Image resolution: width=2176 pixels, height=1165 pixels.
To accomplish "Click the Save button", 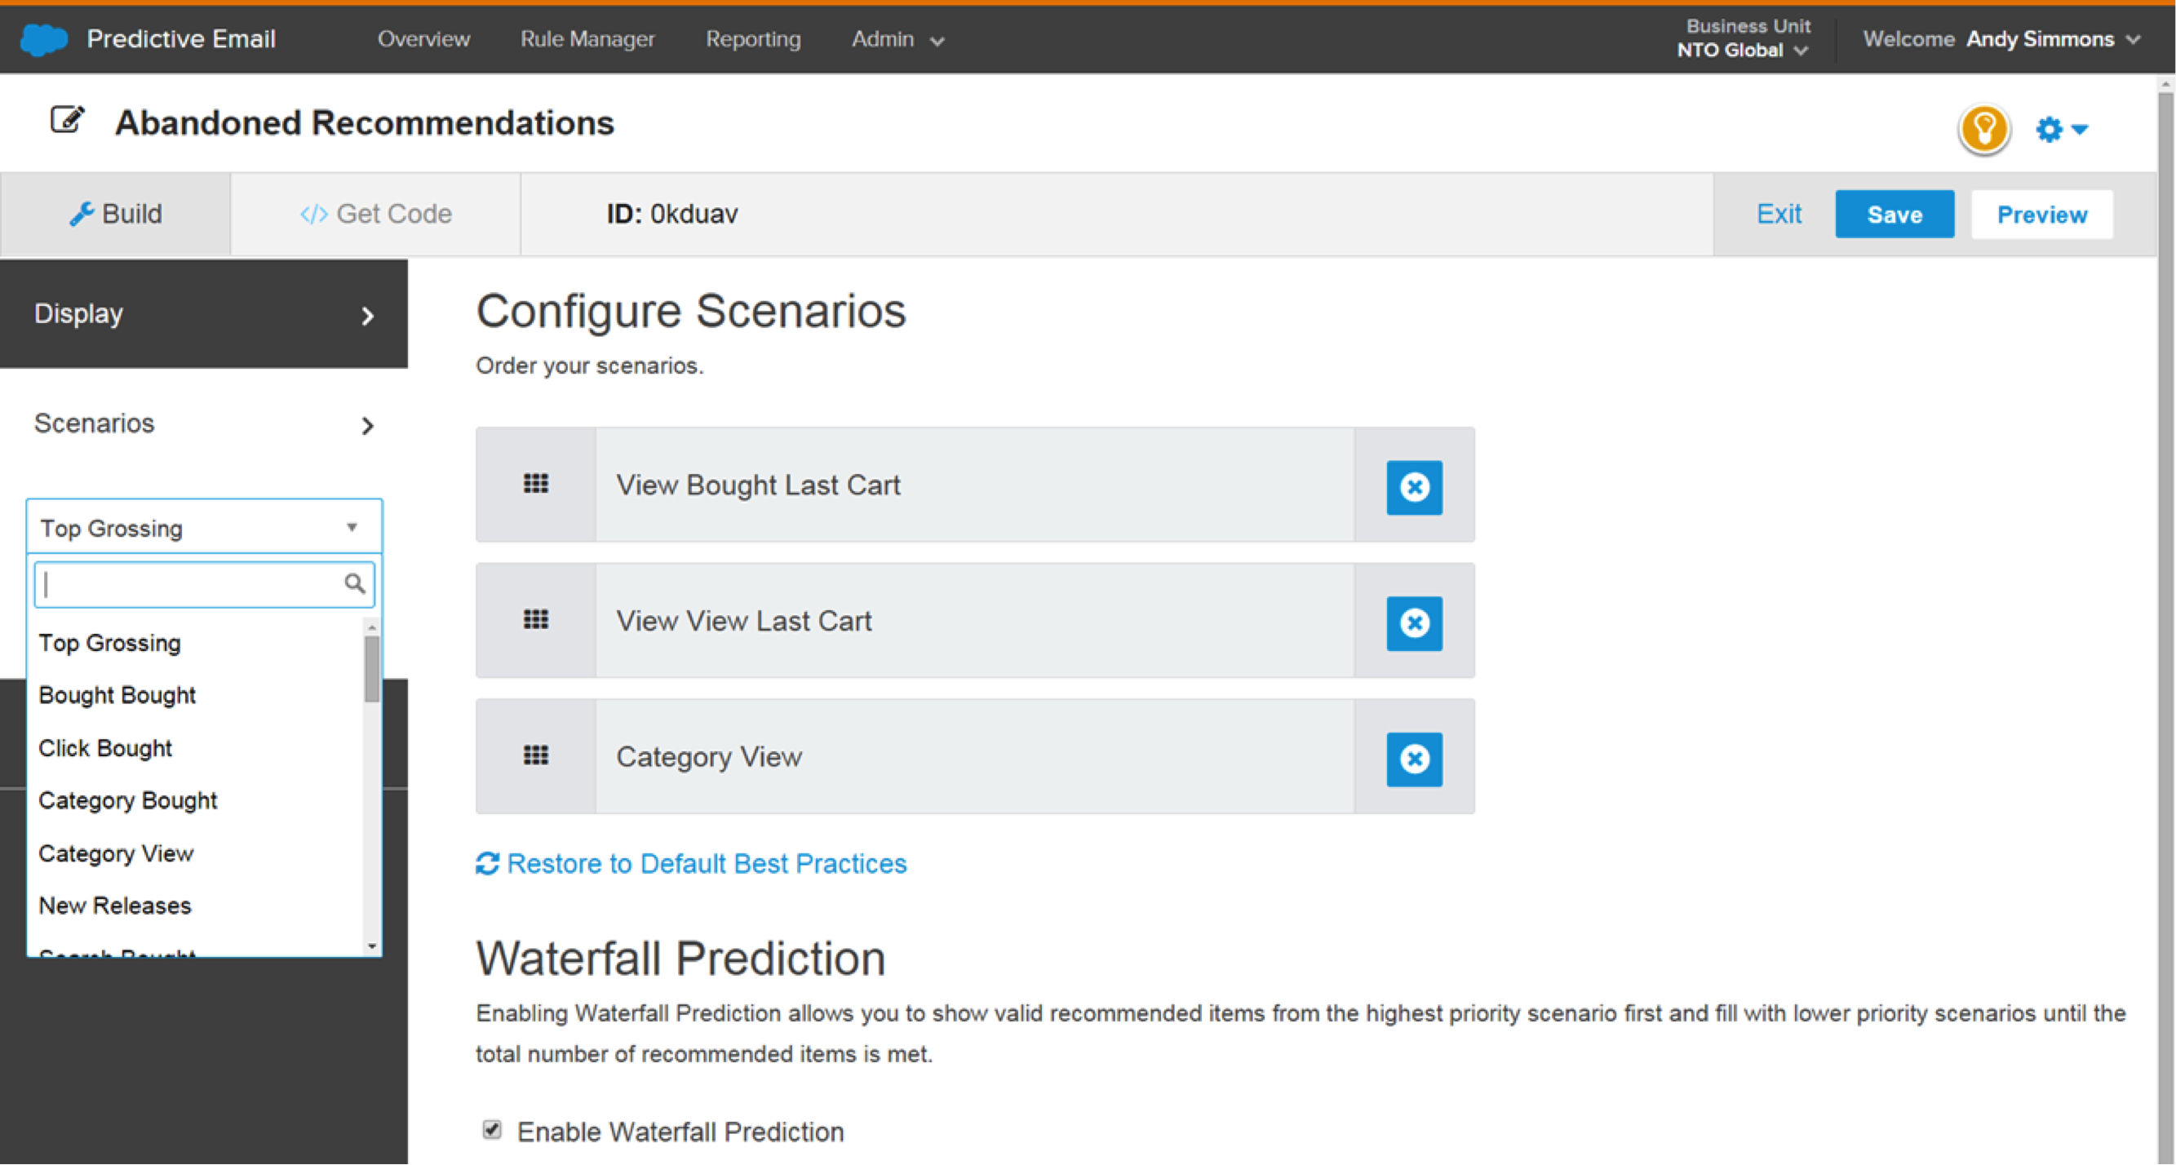I will click(x=1893, y=214).
